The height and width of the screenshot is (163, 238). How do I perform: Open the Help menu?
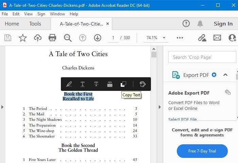74,14
